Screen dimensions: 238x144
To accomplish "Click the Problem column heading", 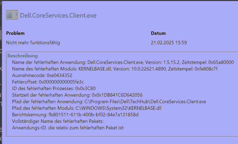I will (15, 33).
